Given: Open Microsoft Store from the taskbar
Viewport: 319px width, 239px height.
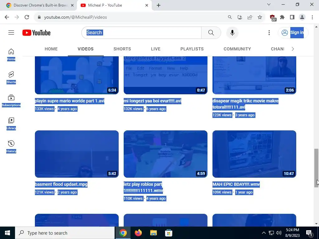Looking at the screenshot, I should point(169,233).
